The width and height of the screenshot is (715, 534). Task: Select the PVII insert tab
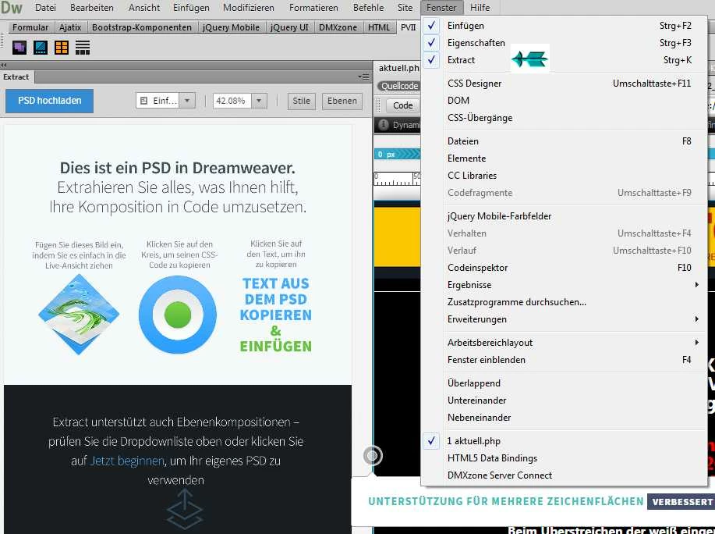408,27
